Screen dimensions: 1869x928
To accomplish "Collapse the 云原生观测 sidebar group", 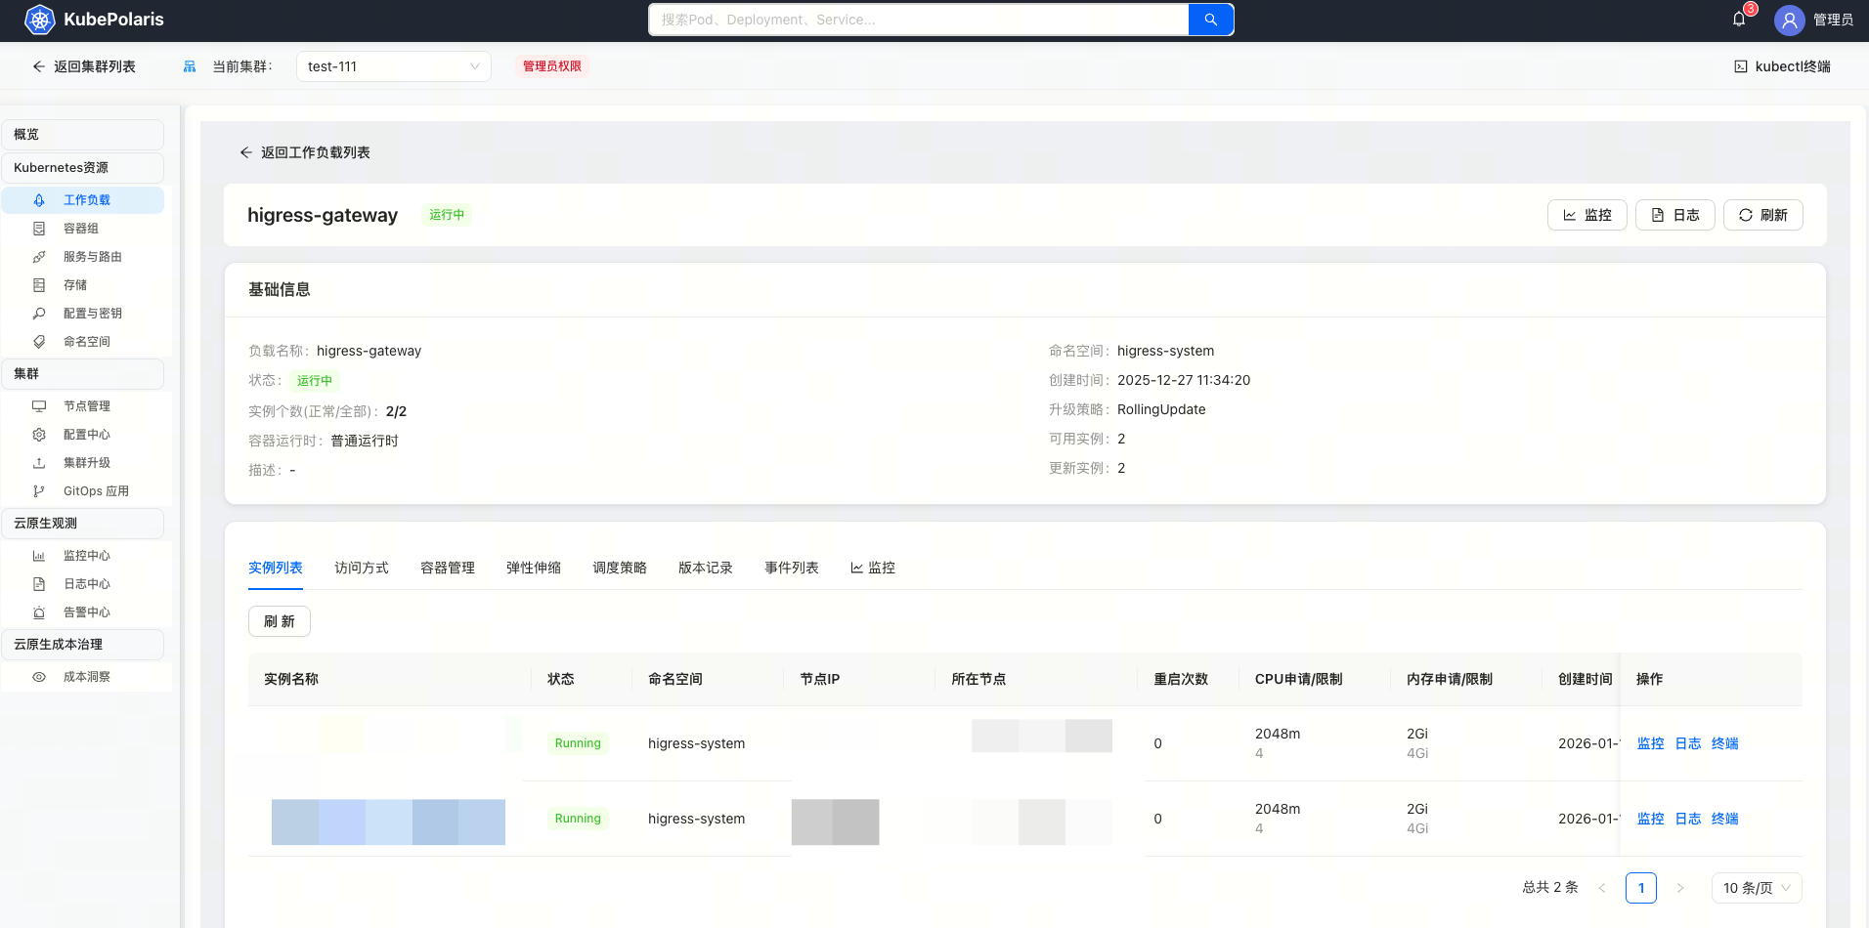I will [x=82, y=524].
